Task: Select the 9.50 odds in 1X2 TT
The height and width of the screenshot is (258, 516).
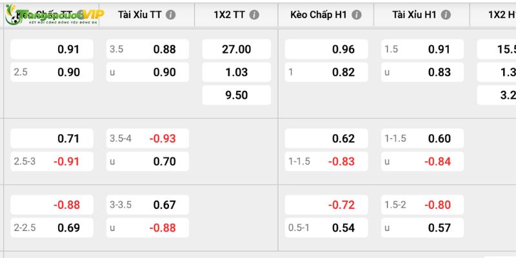Action: (236, 95)
